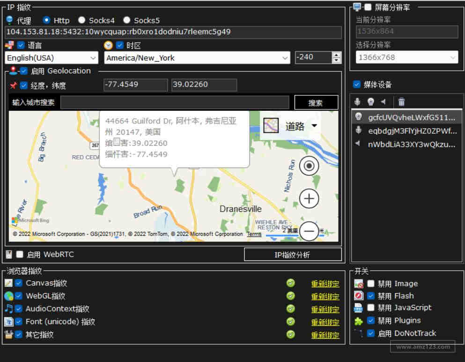Select the Socks4 proxy option
Image resolution: width=465 pixels, height=362 pixels.
tap(81, 20)
